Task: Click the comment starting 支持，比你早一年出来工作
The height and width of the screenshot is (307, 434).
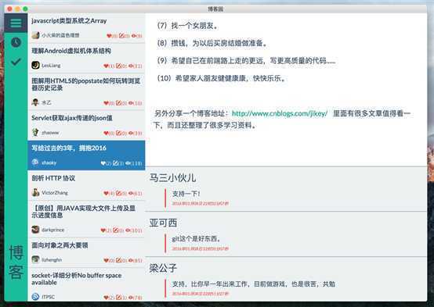Action: 254,284
